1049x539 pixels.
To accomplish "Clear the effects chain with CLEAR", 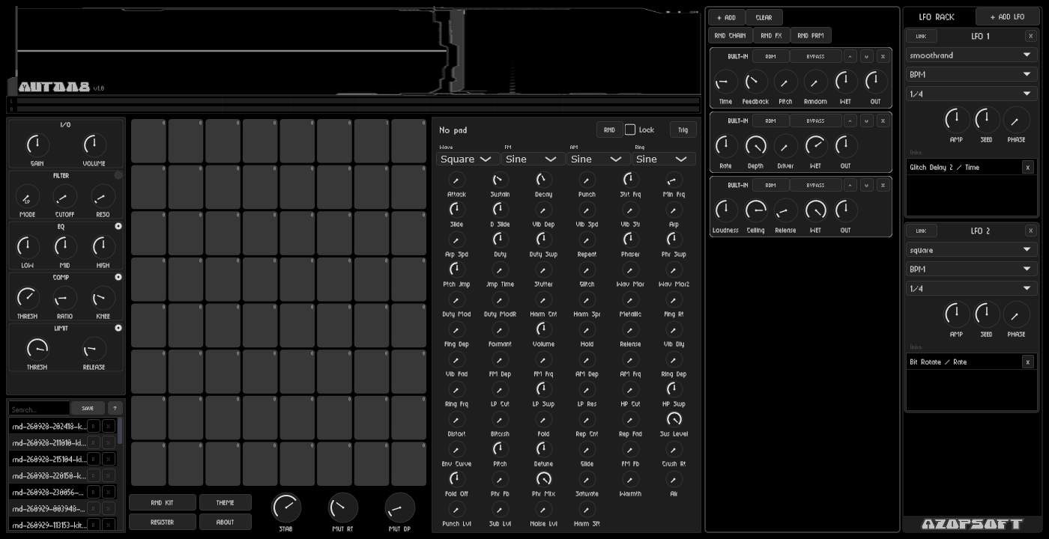I will (764, 17).
